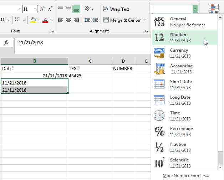Toggle underline formatting
The image size is (224, 180).
click(2, 20)
